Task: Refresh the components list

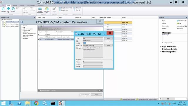Action: (13, 9)
